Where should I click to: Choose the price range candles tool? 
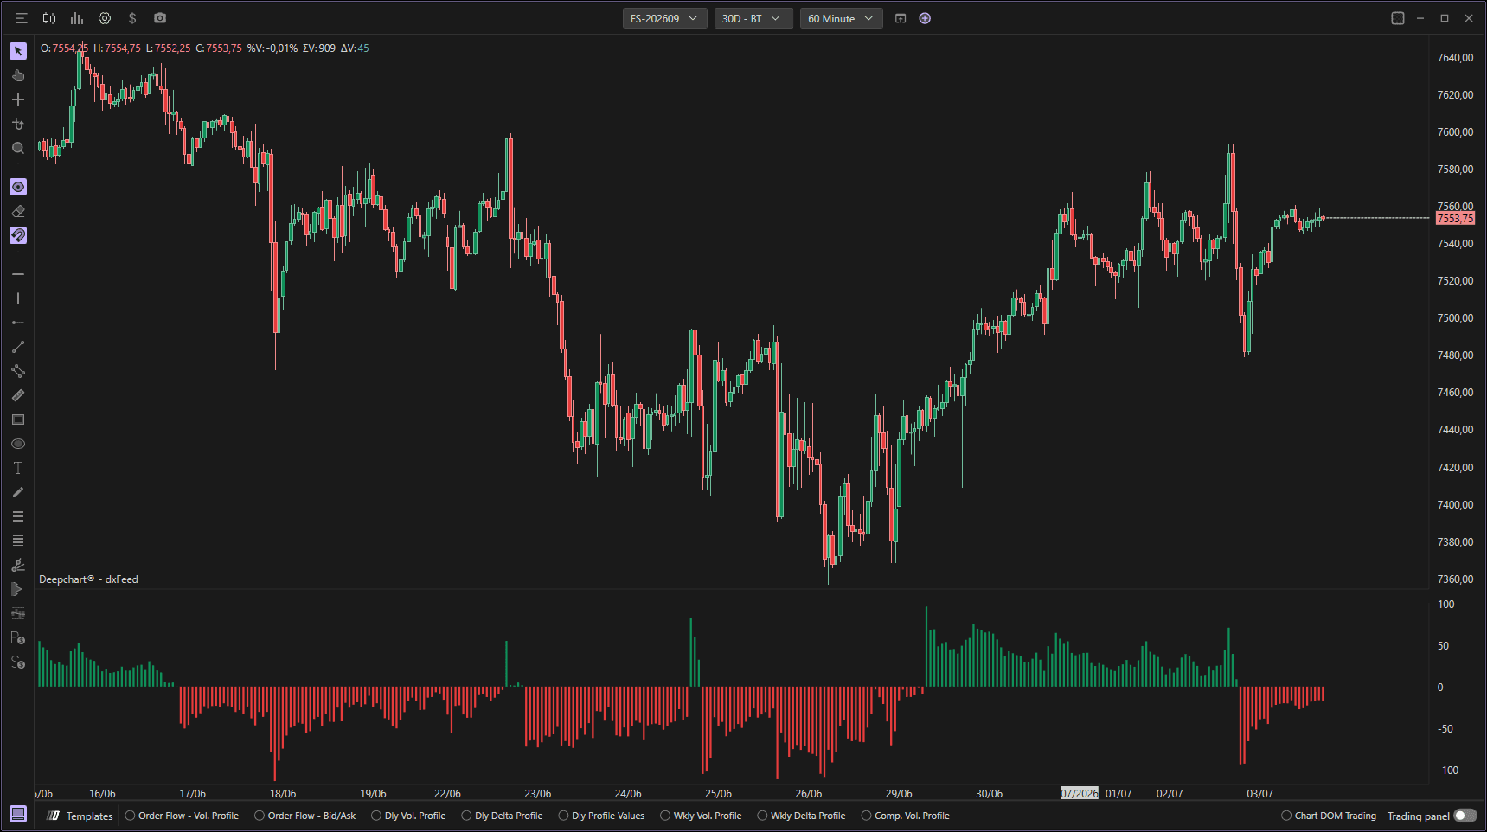18,613
